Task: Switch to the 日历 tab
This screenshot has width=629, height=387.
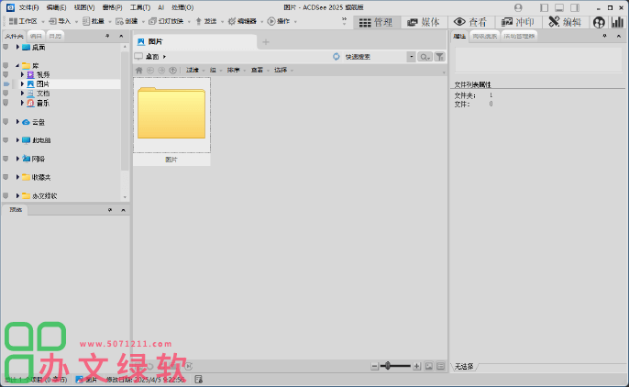Action: 55,36
